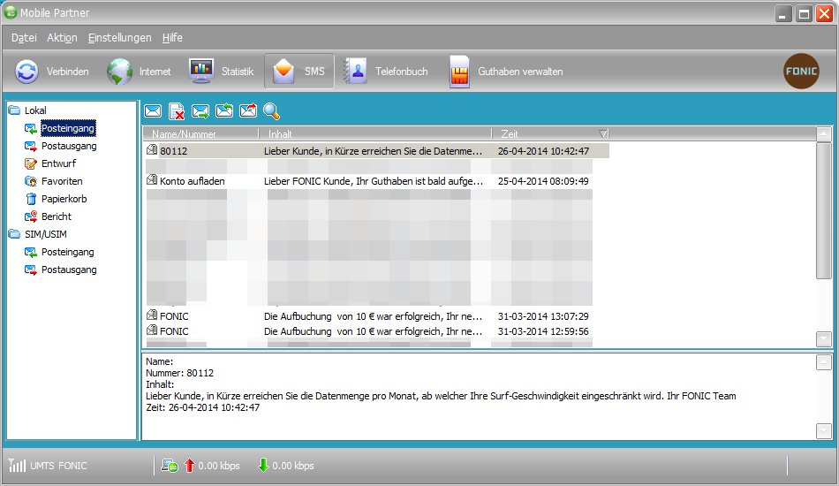Viewport: 839px width, 486px height.
Task: Open the Datei menu
Action: pos(24,38)
